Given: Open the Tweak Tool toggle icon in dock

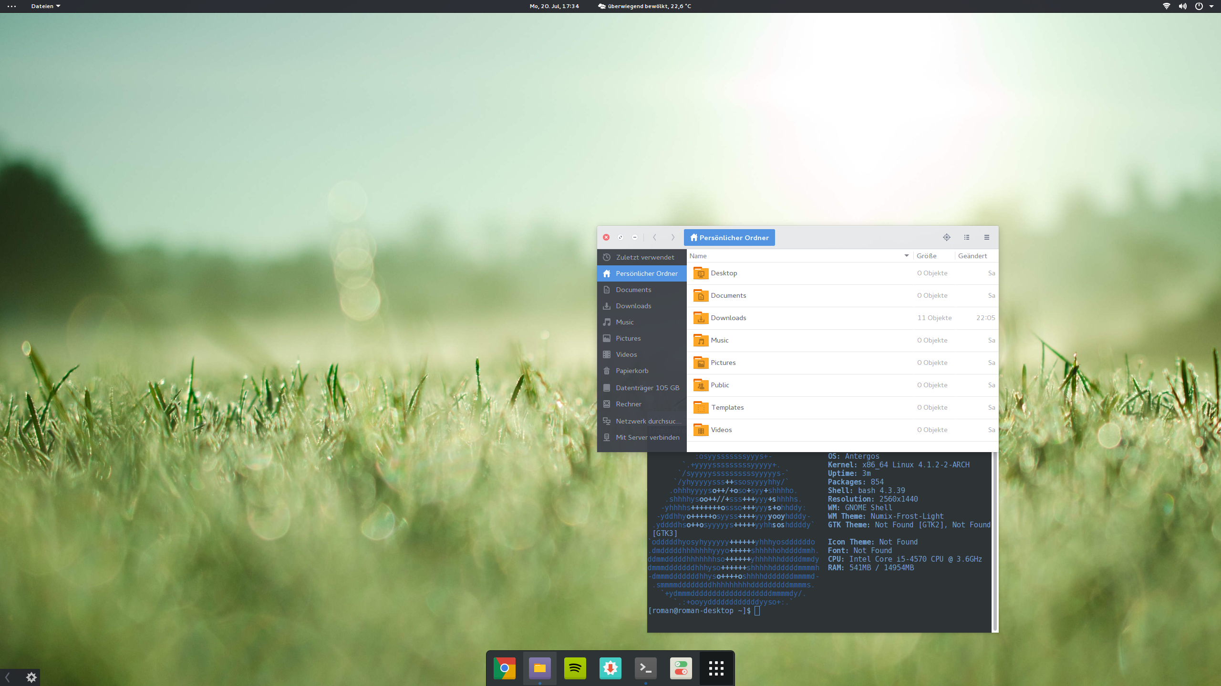Looking at the screenshot, I should (x=681, y=668).
